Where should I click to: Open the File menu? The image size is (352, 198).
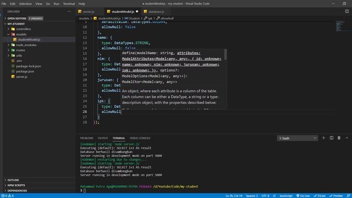click(x=4, y=4)
